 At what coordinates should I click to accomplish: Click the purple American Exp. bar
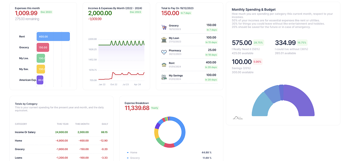(40, 80)
